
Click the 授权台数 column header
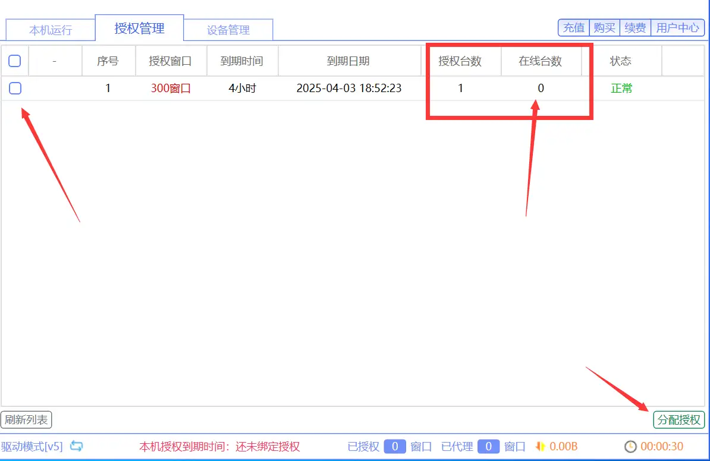460,61
